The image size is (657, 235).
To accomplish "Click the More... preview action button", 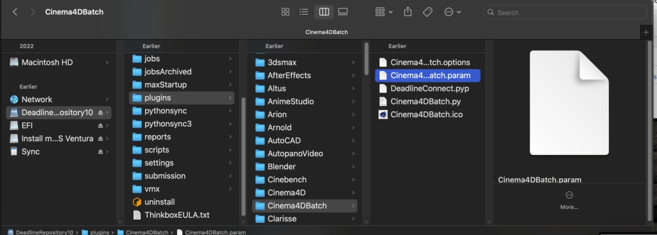I will pyautogui.click(x=569, y=200).
